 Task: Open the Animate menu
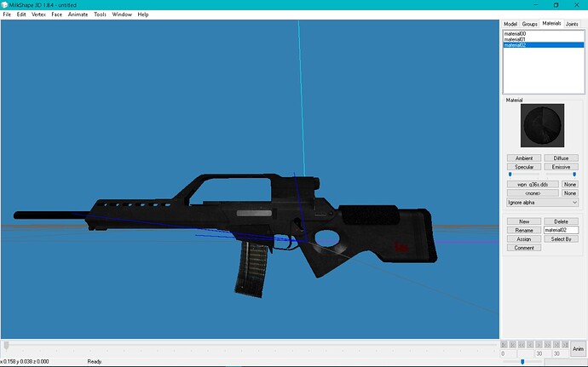tap(78, 14)
